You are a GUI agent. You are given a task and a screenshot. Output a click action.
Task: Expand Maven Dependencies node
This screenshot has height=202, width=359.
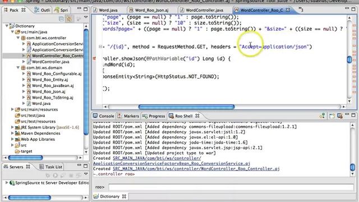pos(12,134)
